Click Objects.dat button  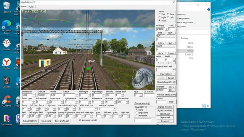165,114
